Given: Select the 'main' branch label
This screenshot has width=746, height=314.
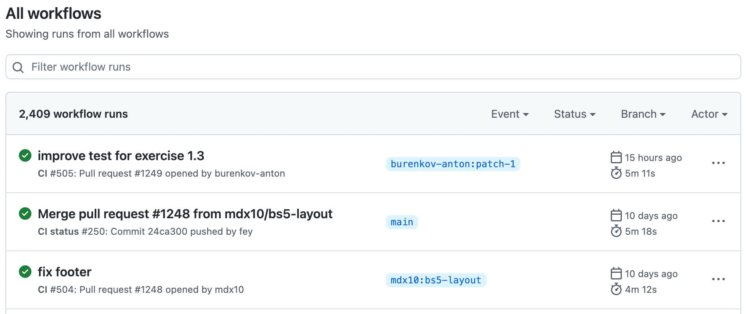Looking at the screenshot, I should click(401, 222).
